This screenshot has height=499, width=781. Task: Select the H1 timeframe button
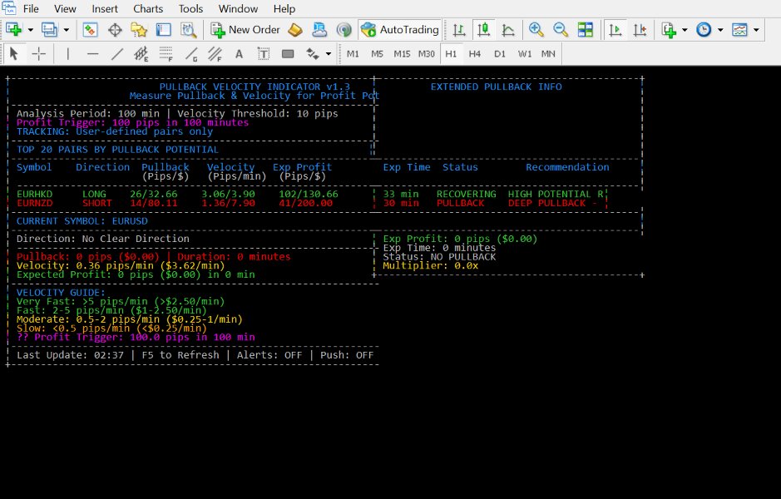click(452, 54)
